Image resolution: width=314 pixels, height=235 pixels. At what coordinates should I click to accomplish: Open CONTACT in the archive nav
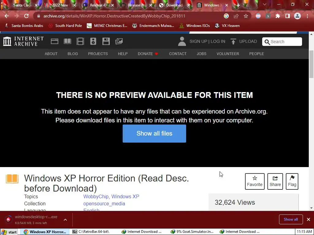pyautogui.click(x=178, y=54)
